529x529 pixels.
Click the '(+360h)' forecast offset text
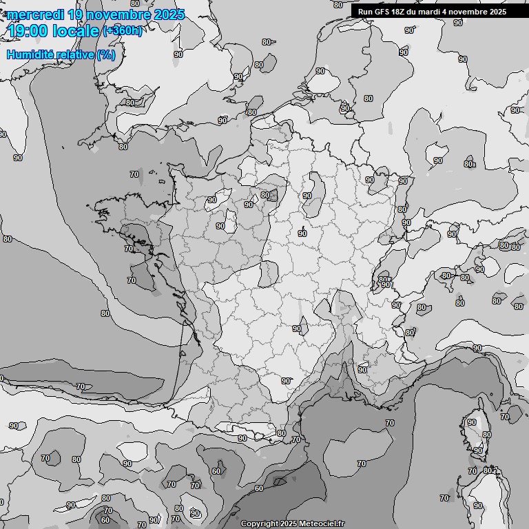[123, 31]
